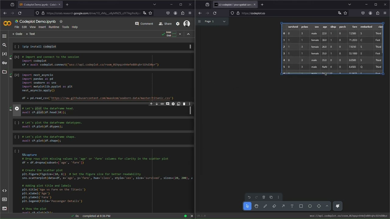The width and height of the screenshot is (390, 219).
Task: Open the user account avatar
Action: pos(187,24)
